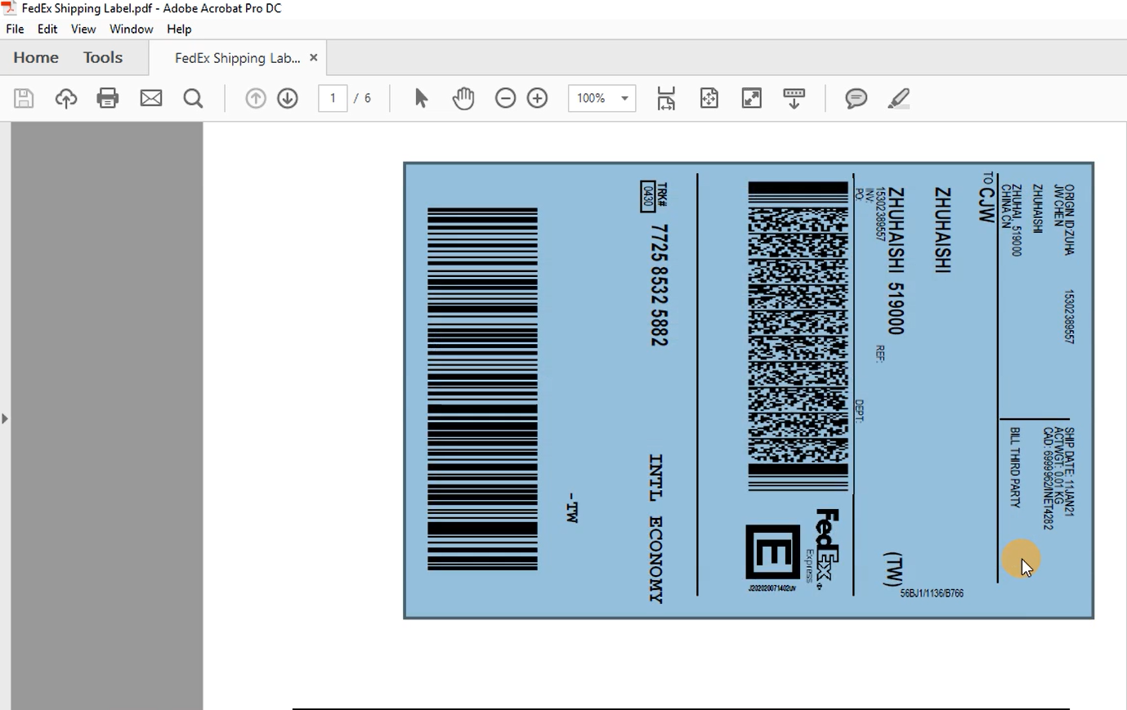Click the BILL THIRD PARTY text
The height and width of the screenshot is (710, 1127).
pyautogui.click(x=1015, y=467)
